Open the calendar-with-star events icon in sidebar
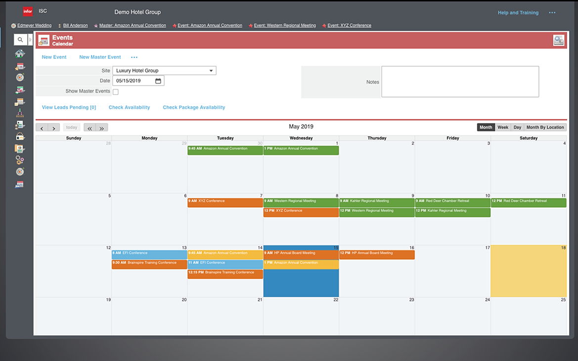Viewport: 578px width, 361px height. tap(20, 66)
